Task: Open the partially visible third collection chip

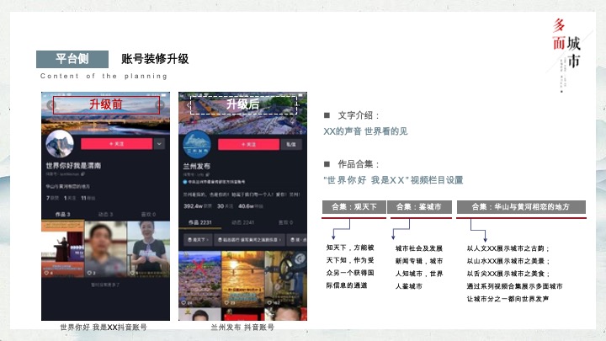Action: click(x=297, y=240)
